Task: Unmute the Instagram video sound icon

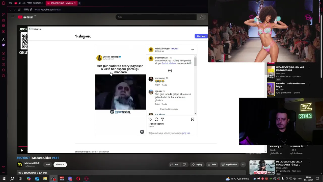Action: pos(142,132)
